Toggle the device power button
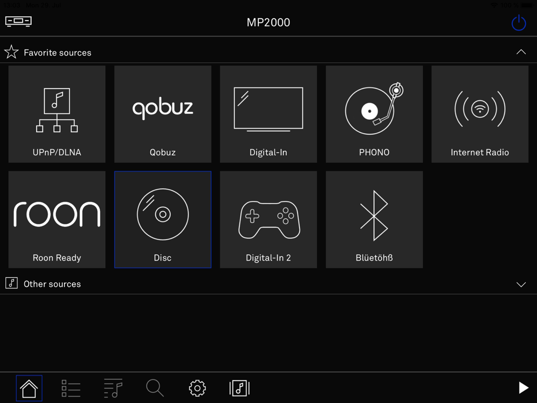The width and height of the screenshot is (537, 403). (x=519, y=23)
